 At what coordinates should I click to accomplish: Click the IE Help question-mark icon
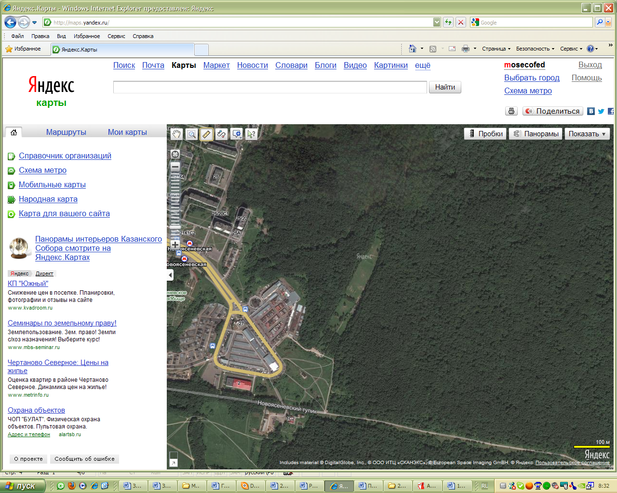tap(590, 49)
